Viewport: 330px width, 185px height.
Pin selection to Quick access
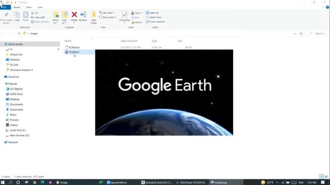tap(6, 17)
